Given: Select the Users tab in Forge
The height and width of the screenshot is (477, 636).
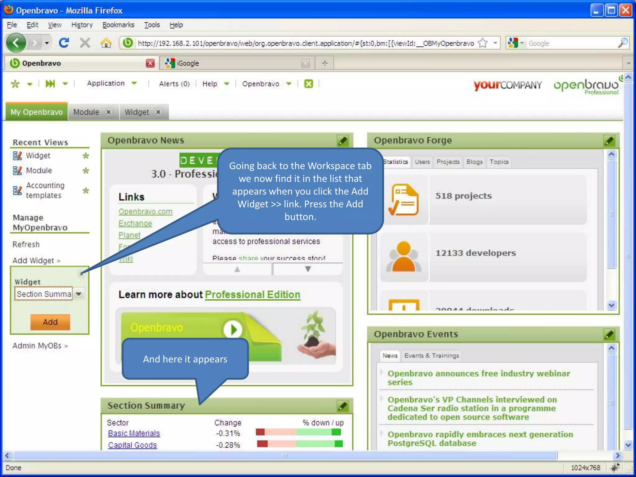Looking at the screenshot, I should [422, 162].
